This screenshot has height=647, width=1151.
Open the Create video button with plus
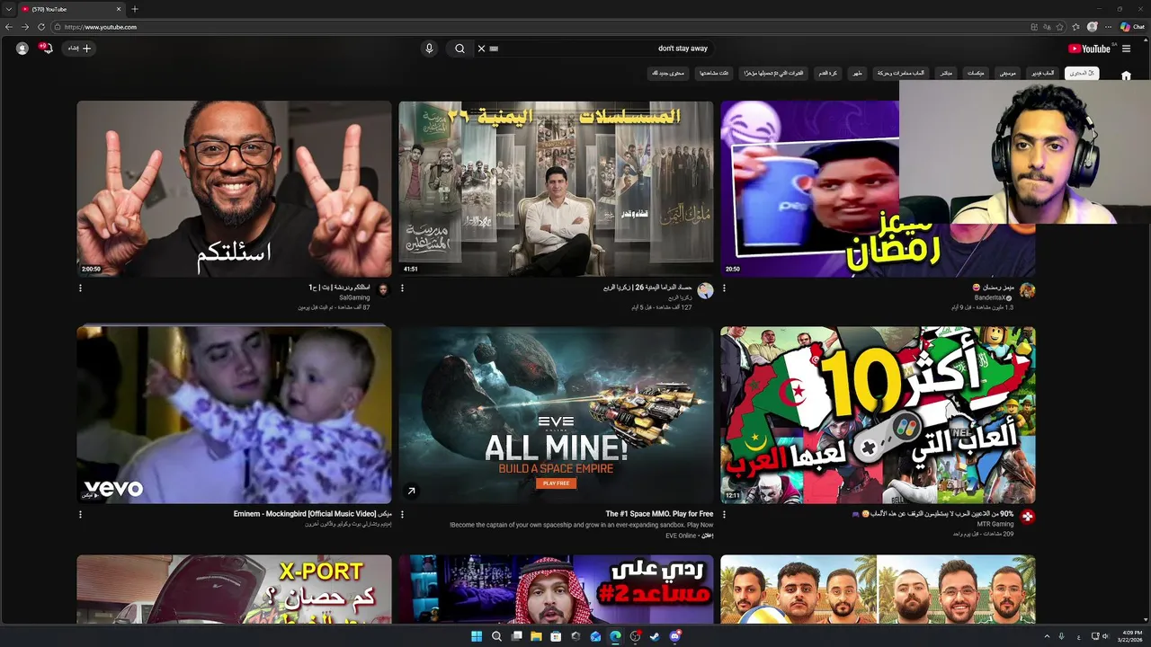pyautogui.click(x=79, y=49)
